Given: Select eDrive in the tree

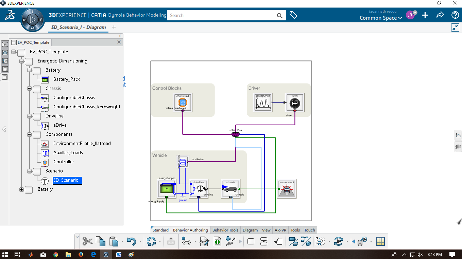Looking at the screenshot, I should click(x=60, y=125).
